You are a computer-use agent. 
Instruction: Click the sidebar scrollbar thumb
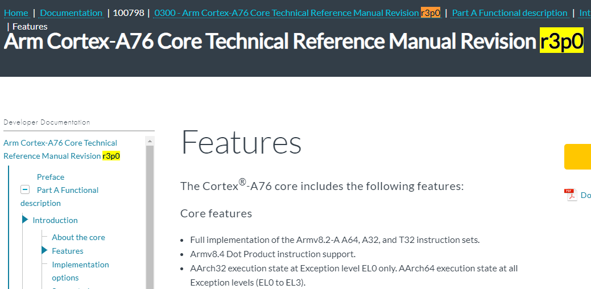click(150, 217)
